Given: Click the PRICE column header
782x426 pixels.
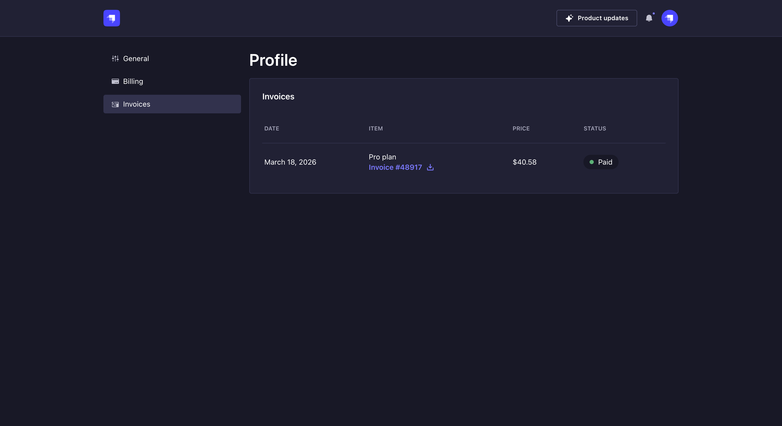Looking at the screenshot, I should (521, 129).
